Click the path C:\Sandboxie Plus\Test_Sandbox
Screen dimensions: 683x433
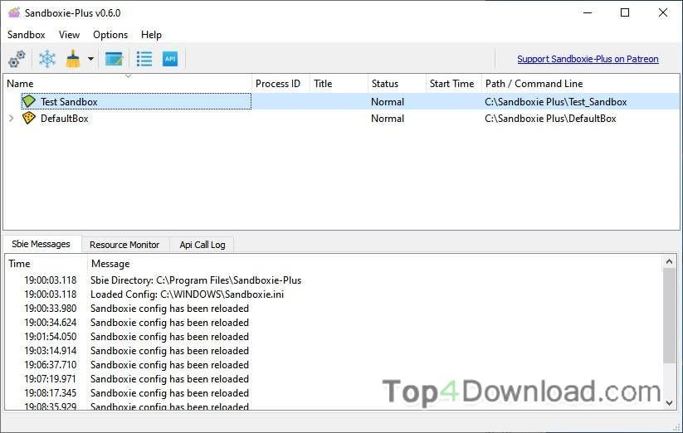pos(555,102)
